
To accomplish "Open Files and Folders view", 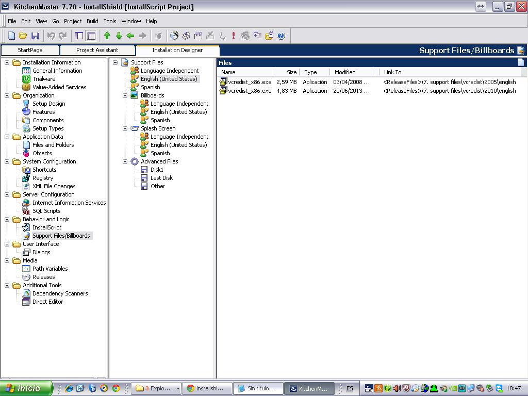I will pos(53,145).
